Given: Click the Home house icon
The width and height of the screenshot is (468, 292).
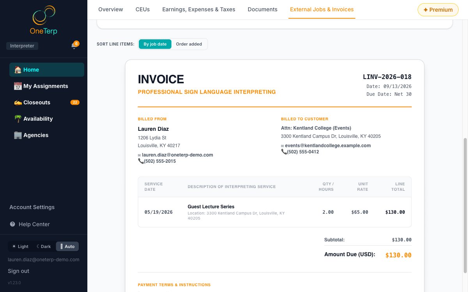Looking at the screenshot, I should (18, 70).
